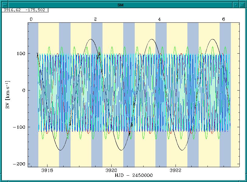Viewport: 247px width, 182px height.
Task: Click the −100 tick label on y-axis
Action: (19, 127)
